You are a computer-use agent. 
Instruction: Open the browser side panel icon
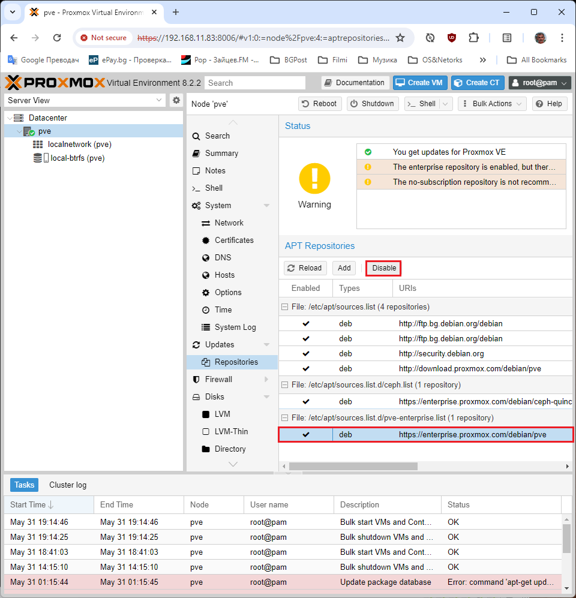click(507, 38)
